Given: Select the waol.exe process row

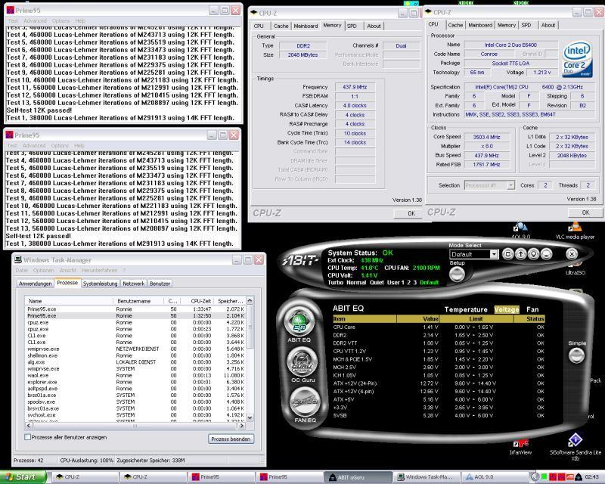Looking at the screenshot, I should (x=135, y=375).
